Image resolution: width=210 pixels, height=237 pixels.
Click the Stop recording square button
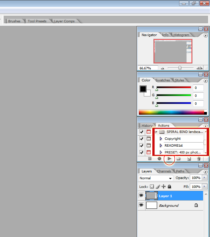(150, 159)
